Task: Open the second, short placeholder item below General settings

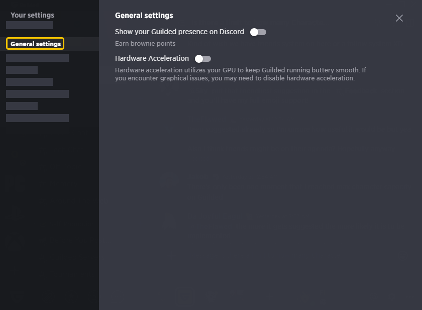Action: coord(22,70)
